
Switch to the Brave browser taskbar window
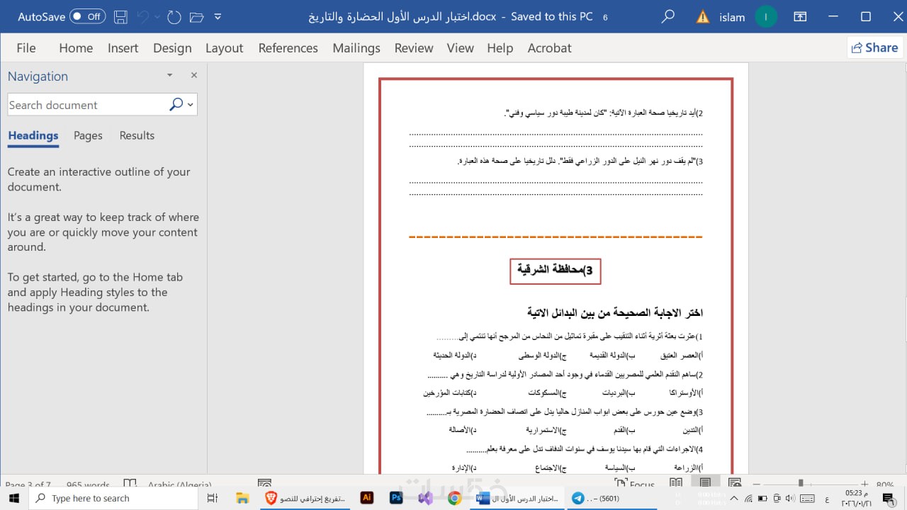305,498
